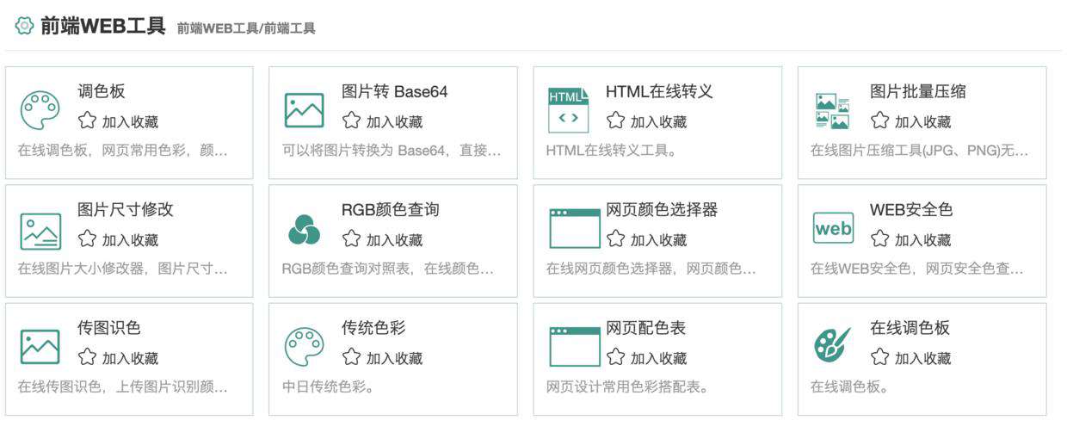Click the HTML在线转义 code icon
Screen dimensions: 1067x439
click(x=568, y=110)
